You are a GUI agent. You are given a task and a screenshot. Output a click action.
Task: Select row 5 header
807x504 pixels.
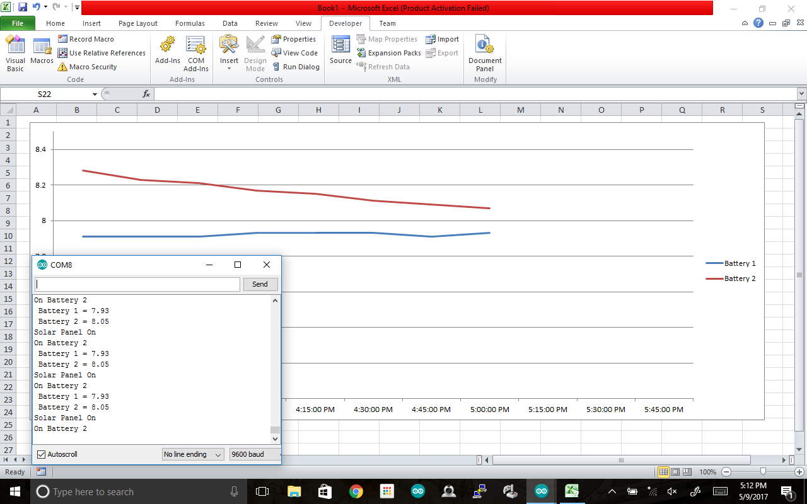pos(9,173)
